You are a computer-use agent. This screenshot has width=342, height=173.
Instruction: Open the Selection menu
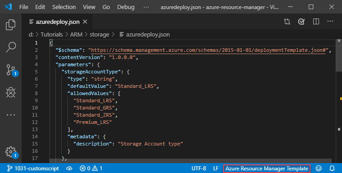(64, 7)
